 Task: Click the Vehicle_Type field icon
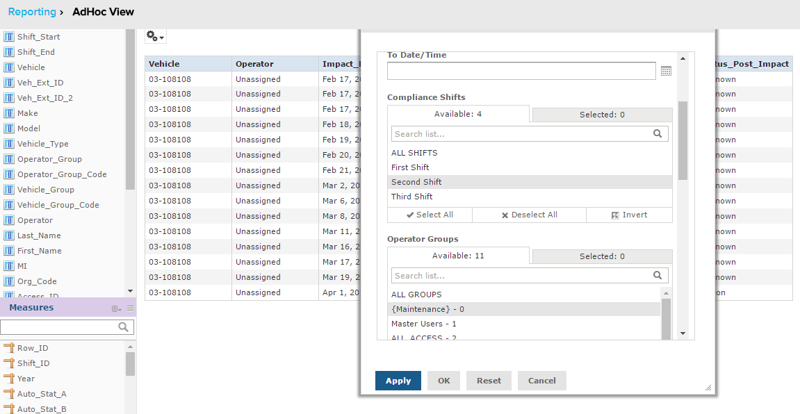pos(9,144)
